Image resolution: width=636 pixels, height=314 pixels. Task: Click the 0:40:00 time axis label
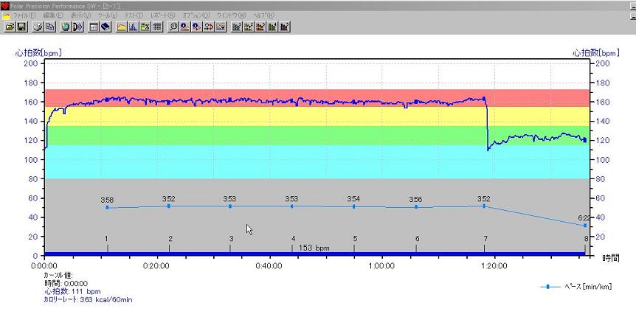point(270,267)
